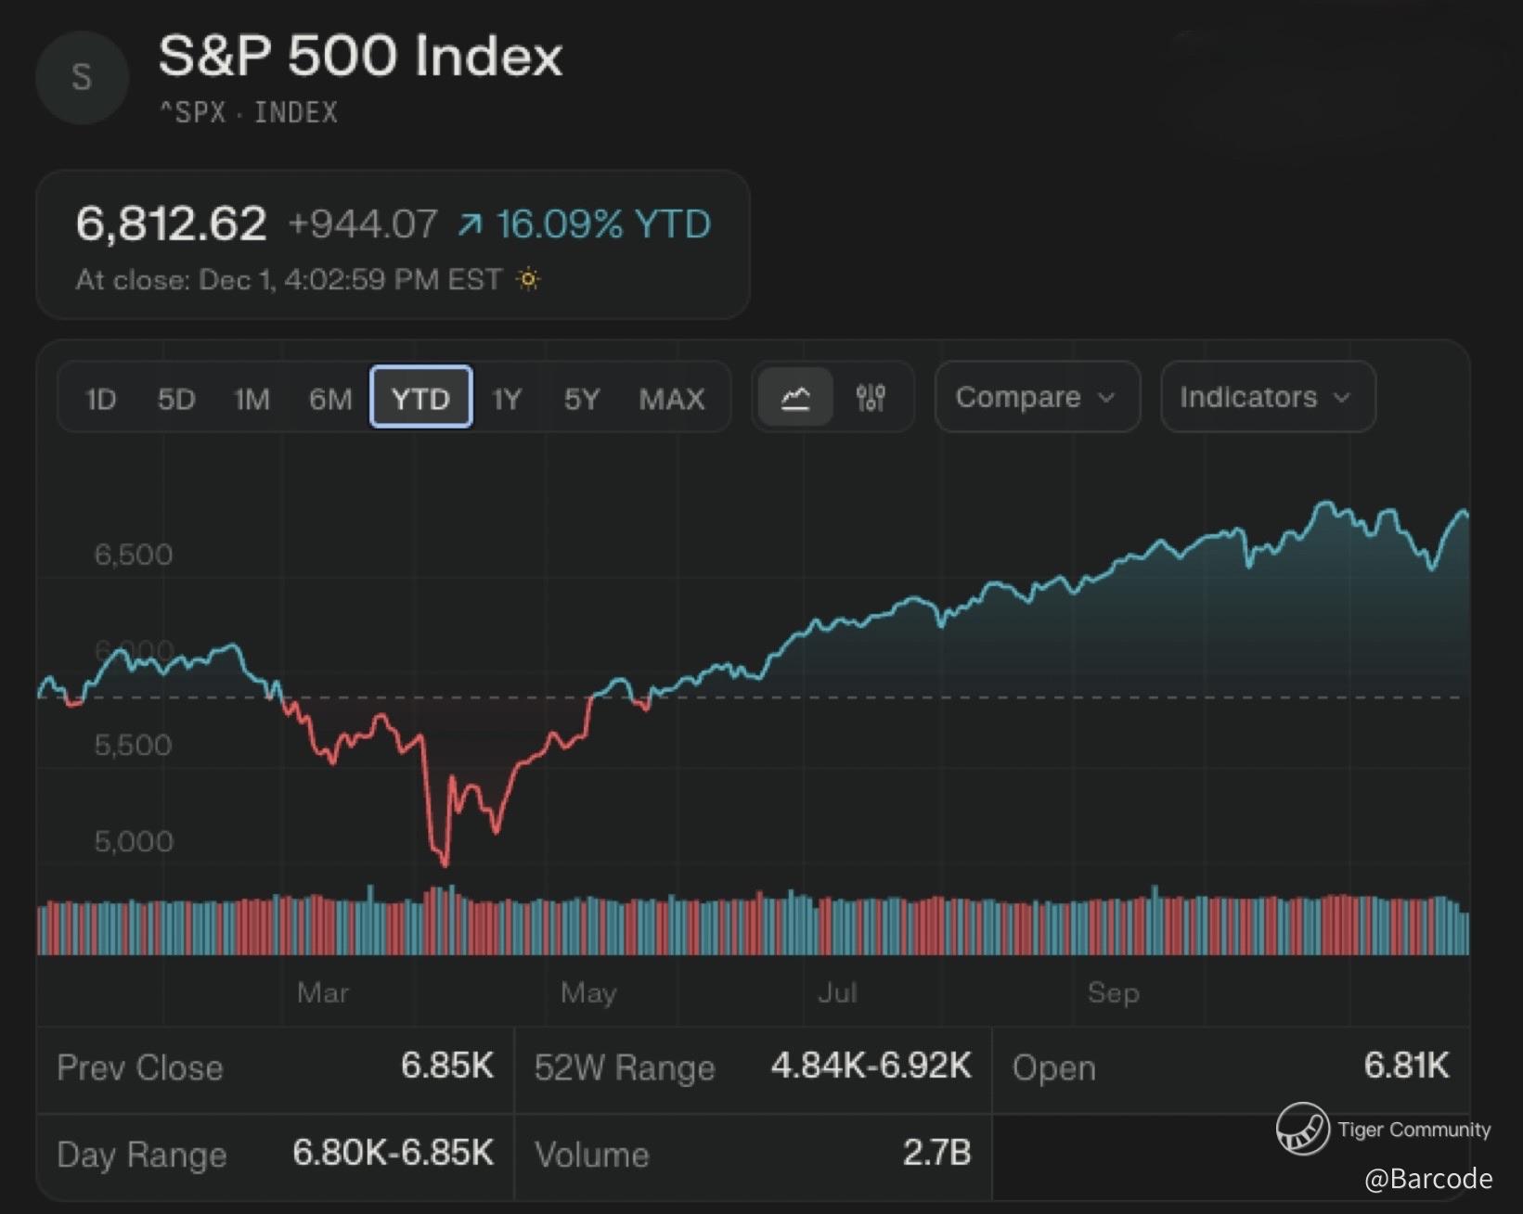Open the Compare dropdown
Image resolution: width=1523 pixels, height=1214 pixels.
[x=1036, y=398]
